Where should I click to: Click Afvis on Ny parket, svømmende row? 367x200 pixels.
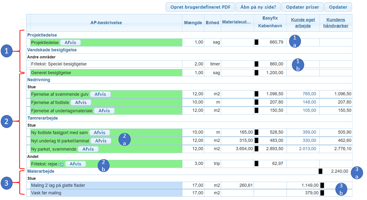coord(88,149)
